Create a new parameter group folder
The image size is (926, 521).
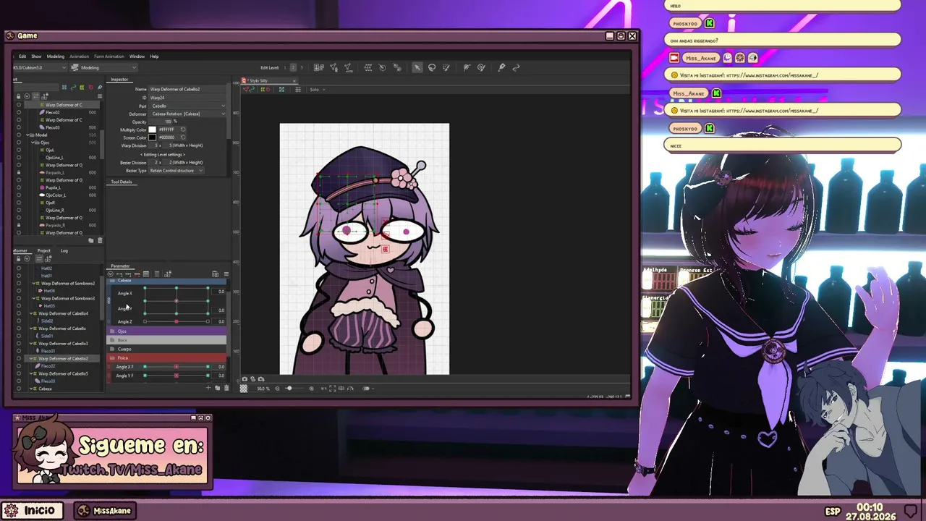click(x=217, y=389)
